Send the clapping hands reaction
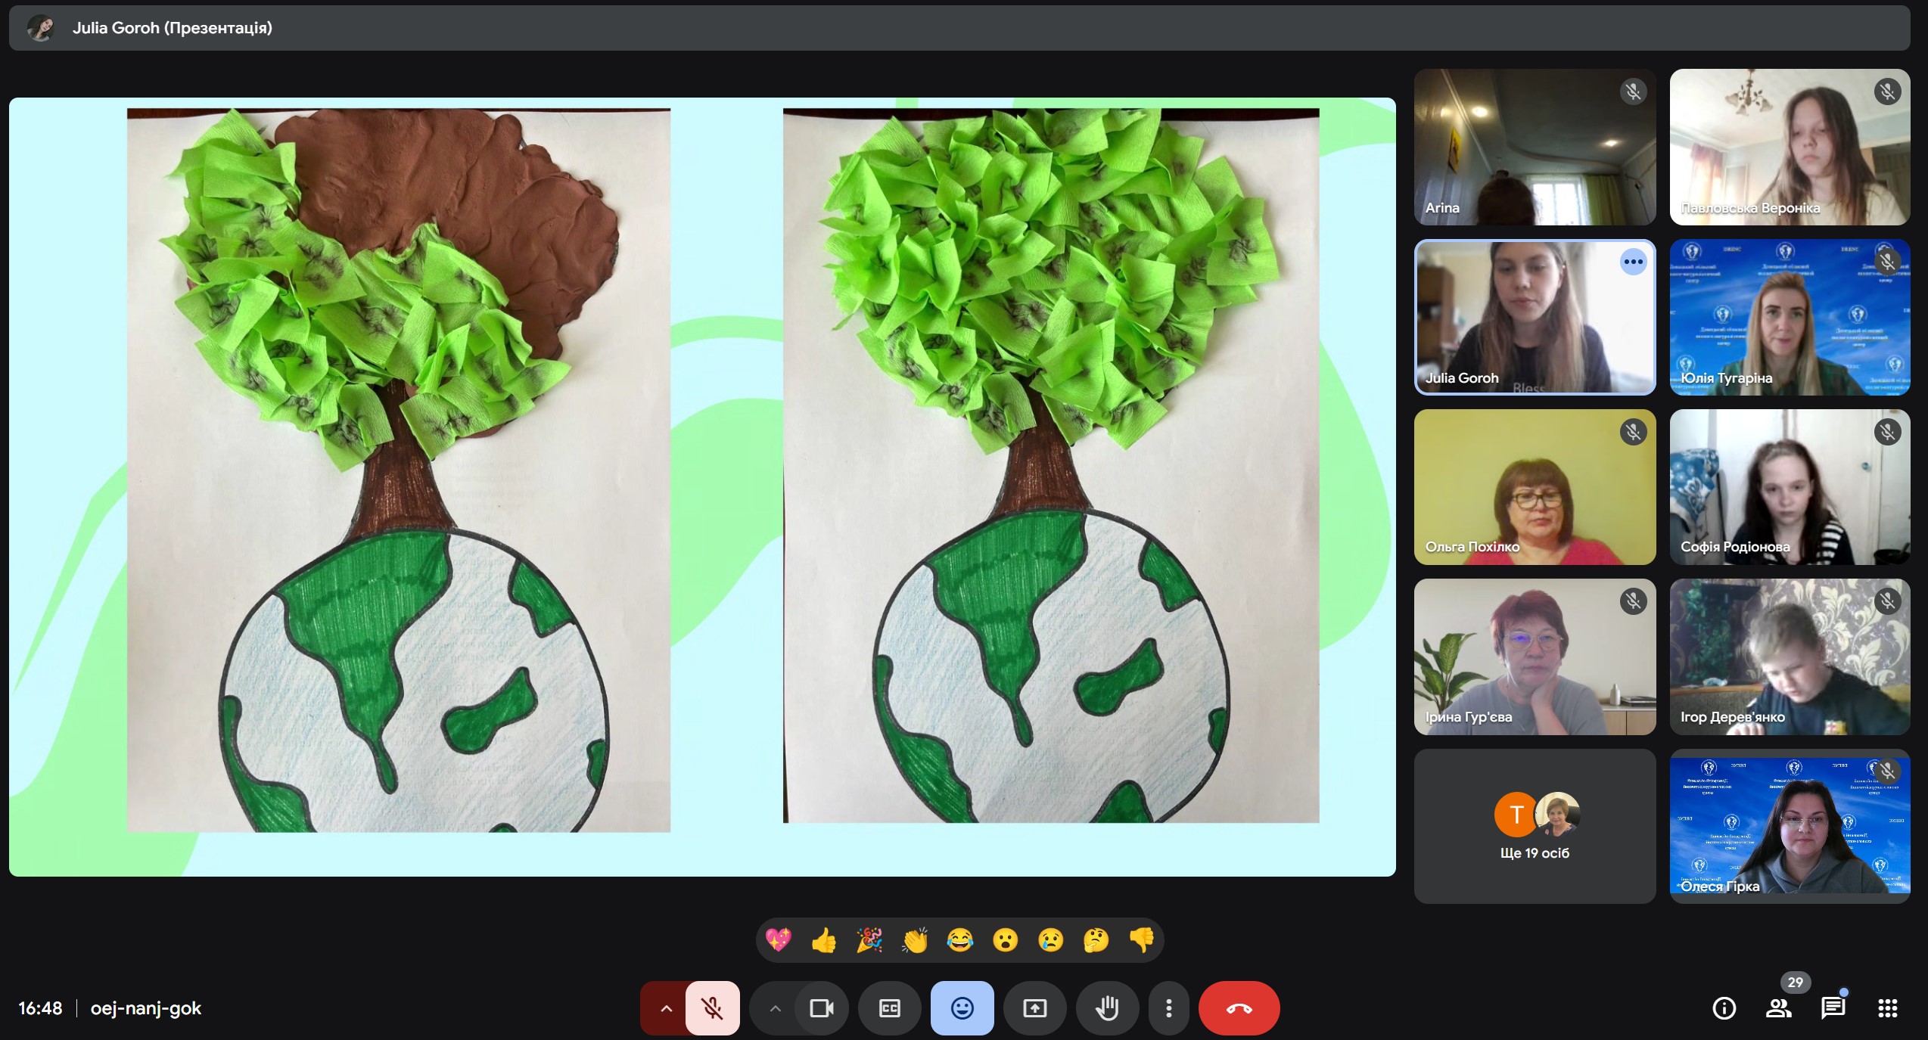Screen dimensions: 1928x1040 914,940
